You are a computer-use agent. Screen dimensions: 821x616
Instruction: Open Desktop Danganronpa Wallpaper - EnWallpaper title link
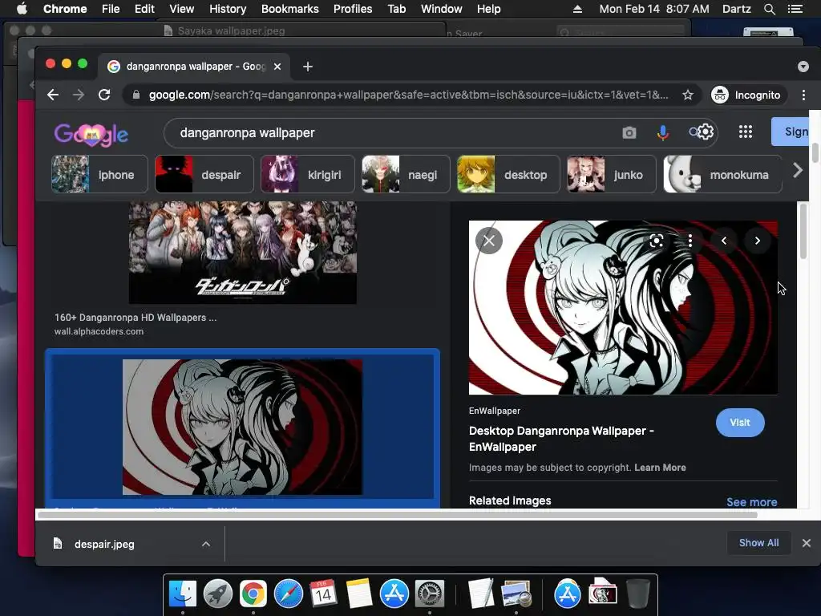tap(561, 439)
